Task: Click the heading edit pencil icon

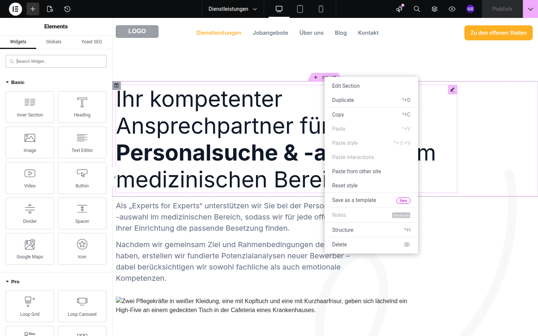Action: pos(452,90)
